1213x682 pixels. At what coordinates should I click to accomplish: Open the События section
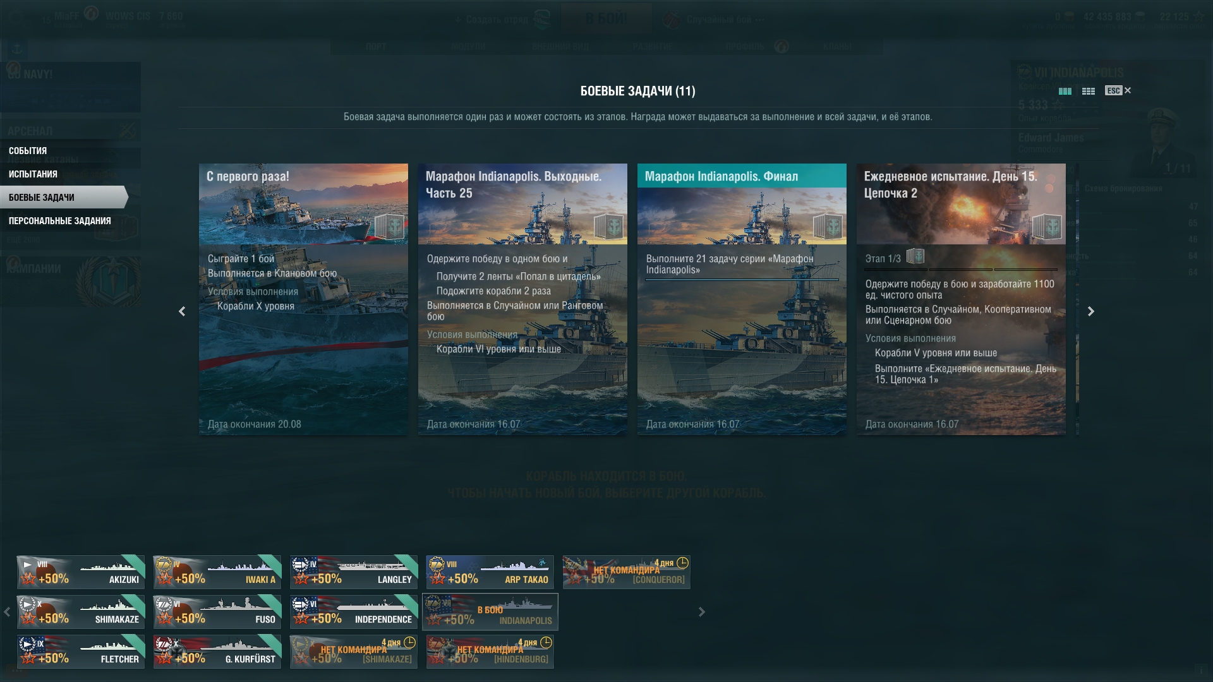28,151
